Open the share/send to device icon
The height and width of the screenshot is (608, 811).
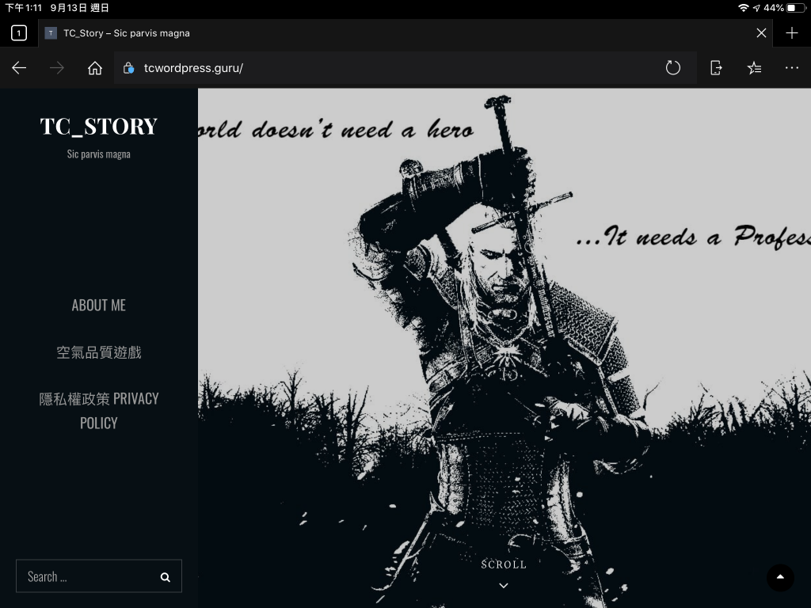tap(716, 68)
